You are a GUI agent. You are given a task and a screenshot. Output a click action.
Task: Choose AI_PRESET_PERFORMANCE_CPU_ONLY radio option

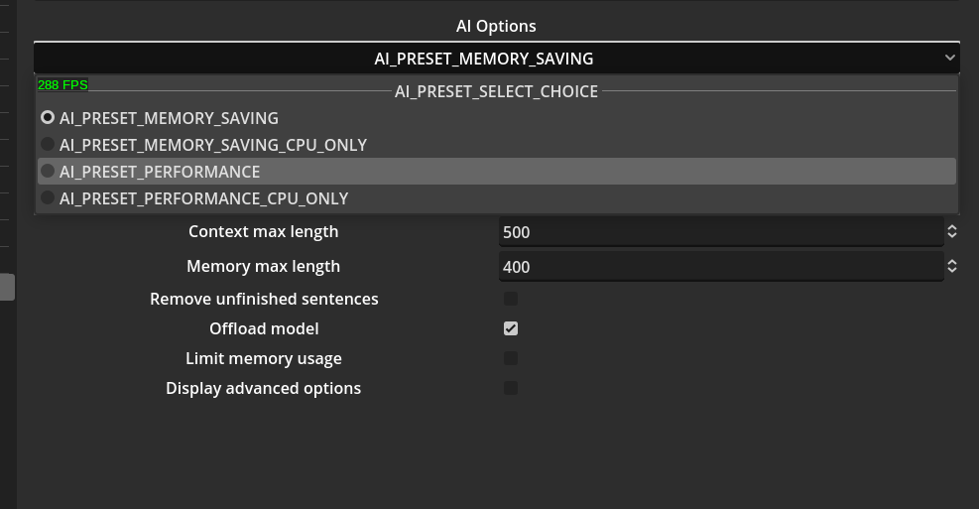(48, 198)
